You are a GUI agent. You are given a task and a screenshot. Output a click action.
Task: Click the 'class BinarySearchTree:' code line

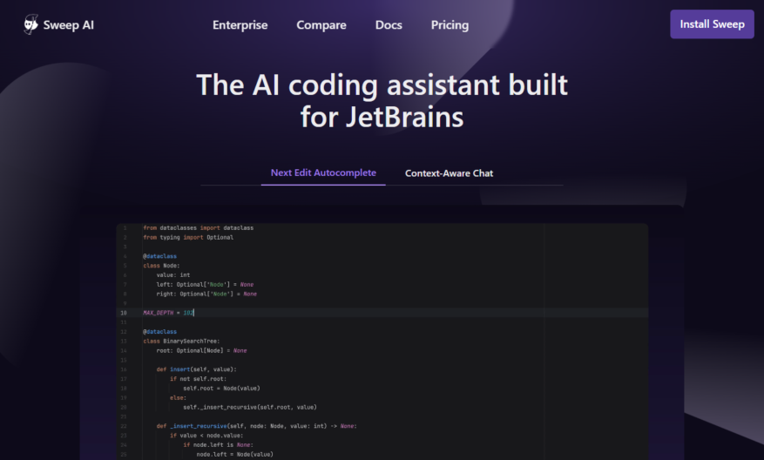pos(181,342)
